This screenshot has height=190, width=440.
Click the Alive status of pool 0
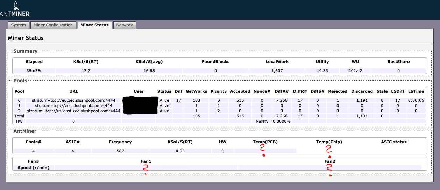[164, 100]
